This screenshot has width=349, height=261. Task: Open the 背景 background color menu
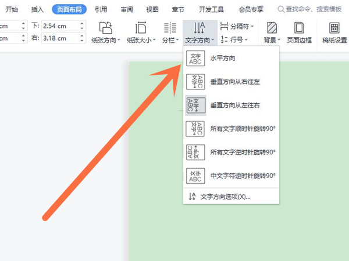coord(272,32)
